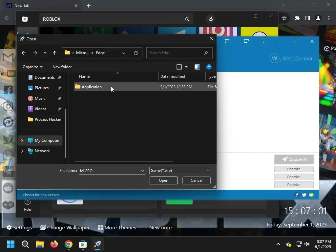Go back in the Open dialog
This screenshot has width=336, height=252.
tap(24, 53)
